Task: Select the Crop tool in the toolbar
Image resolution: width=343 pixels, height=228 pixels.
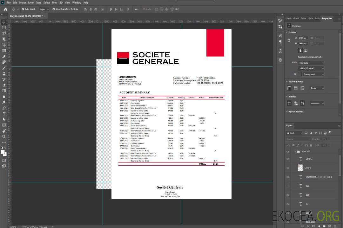Action: click(x=4, y=45)
